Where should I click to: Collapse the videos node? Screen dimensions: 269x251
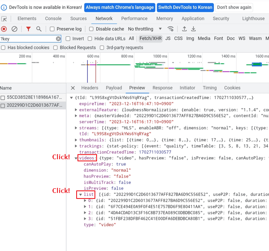(x=76, y=158)
